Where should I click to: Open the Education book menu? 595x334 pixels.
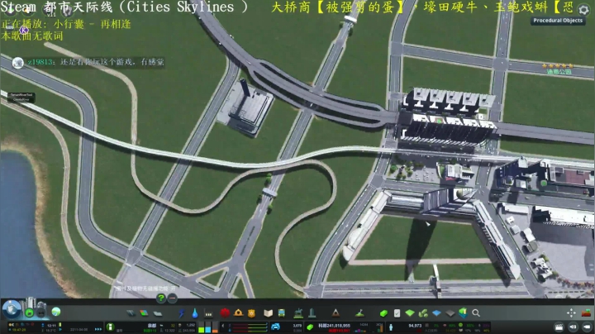(x=269, y=313)
